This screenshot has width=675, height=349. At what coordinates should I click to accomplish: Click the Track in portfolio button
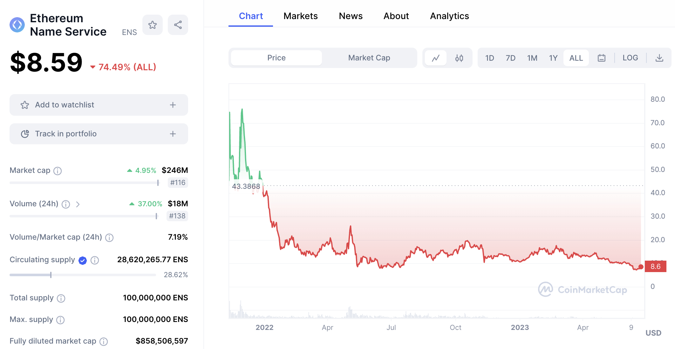(x=99, y=134)
